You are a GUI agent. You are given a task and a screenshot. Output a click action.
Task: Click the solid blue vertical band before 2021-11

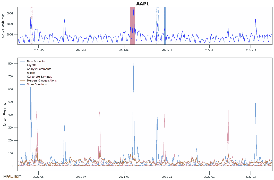[165, 26]
